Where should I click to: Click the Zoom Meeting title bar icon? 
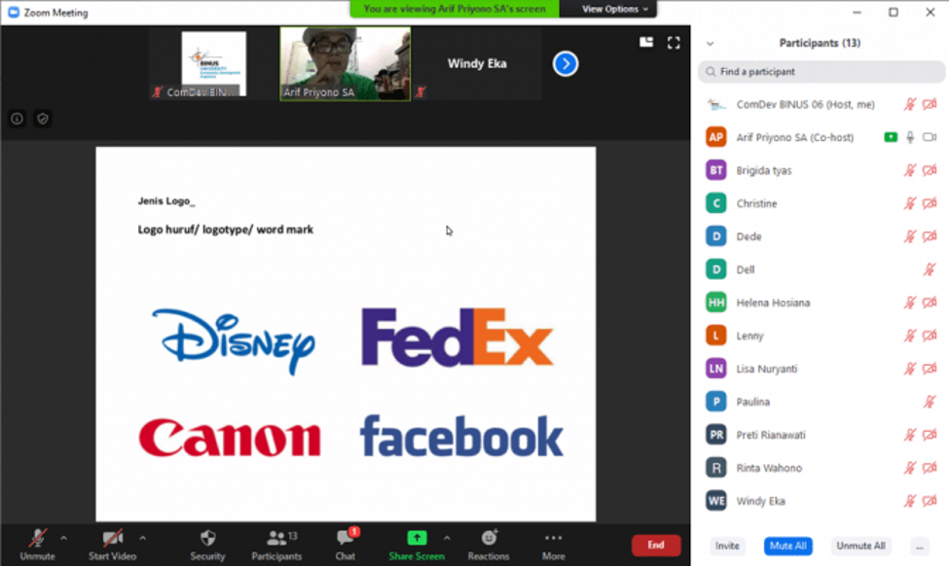[x=14, y=12]
